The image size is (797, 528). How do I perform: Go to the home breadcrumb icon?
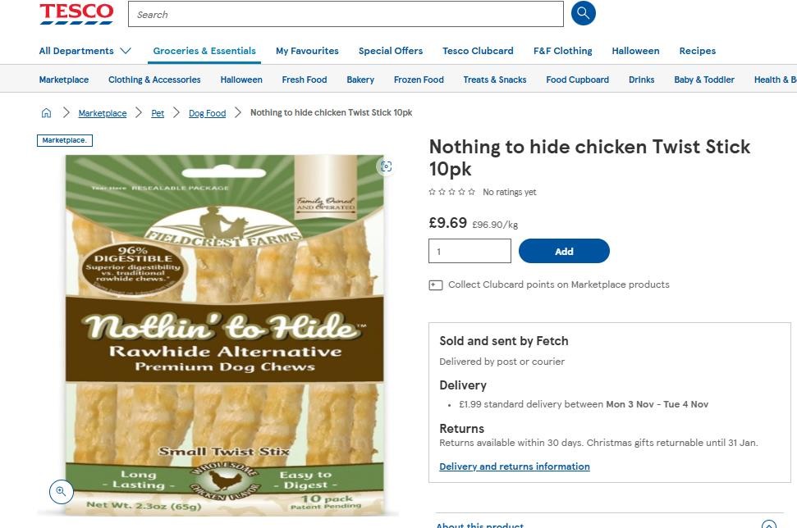click(47, 113)
